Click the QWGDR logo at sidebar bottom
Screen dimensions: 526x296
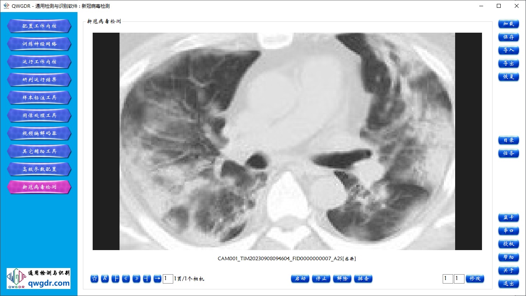click(39, 278)
